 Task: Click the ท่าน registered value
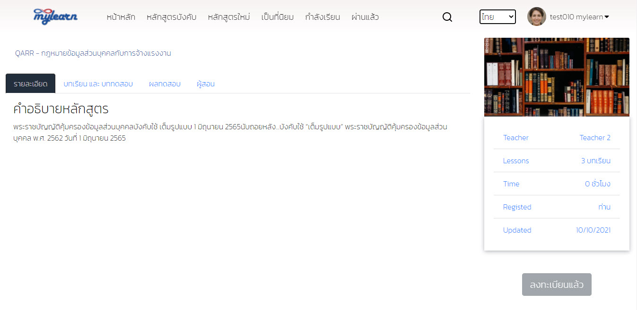coord(604,207)
